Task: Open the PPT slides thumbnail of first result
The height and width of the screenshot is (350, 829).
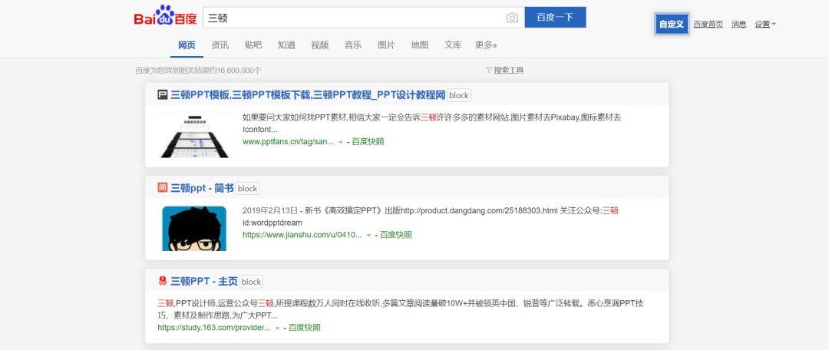Action: pyautogui.click(x=194, y=135)
